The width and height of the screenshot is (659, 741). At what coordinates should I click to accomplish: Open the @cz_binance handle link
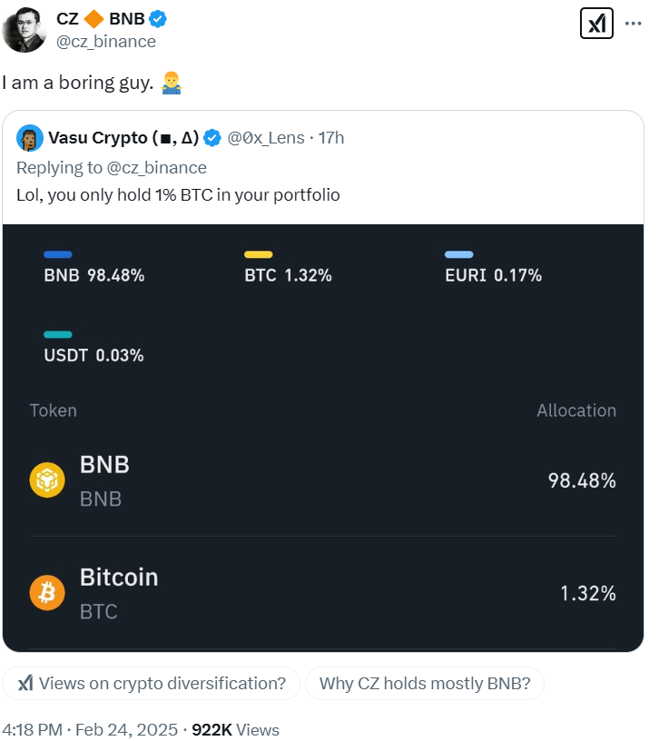[x=105, y=42]
